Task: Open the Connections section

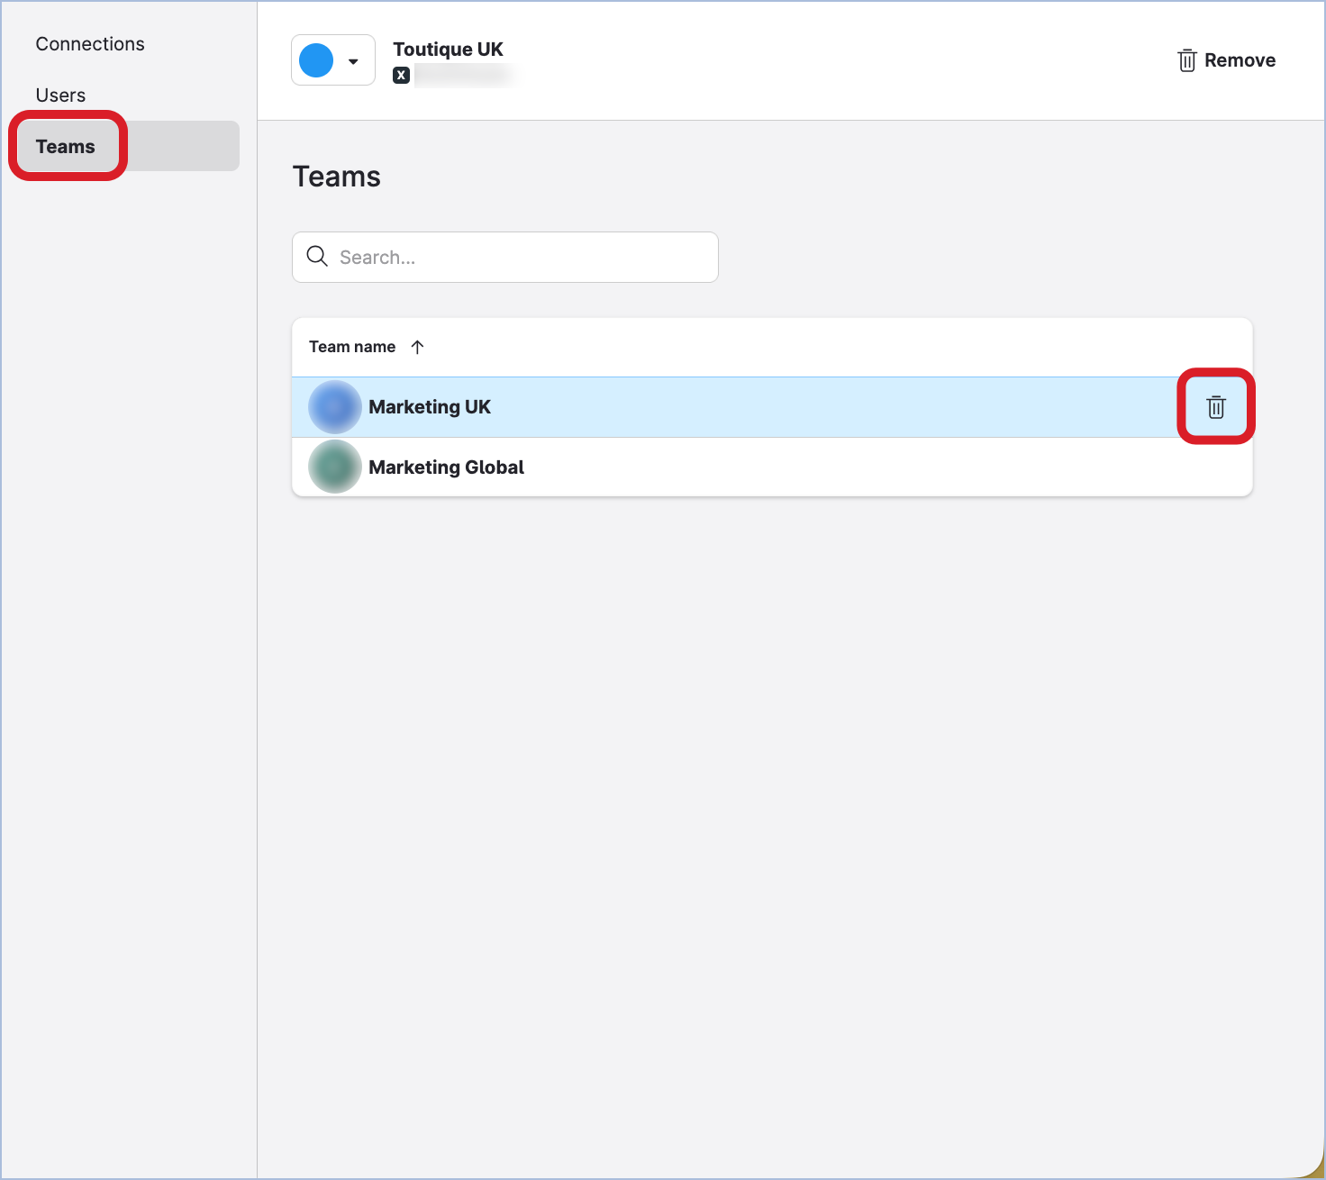Action: [90, 43]
